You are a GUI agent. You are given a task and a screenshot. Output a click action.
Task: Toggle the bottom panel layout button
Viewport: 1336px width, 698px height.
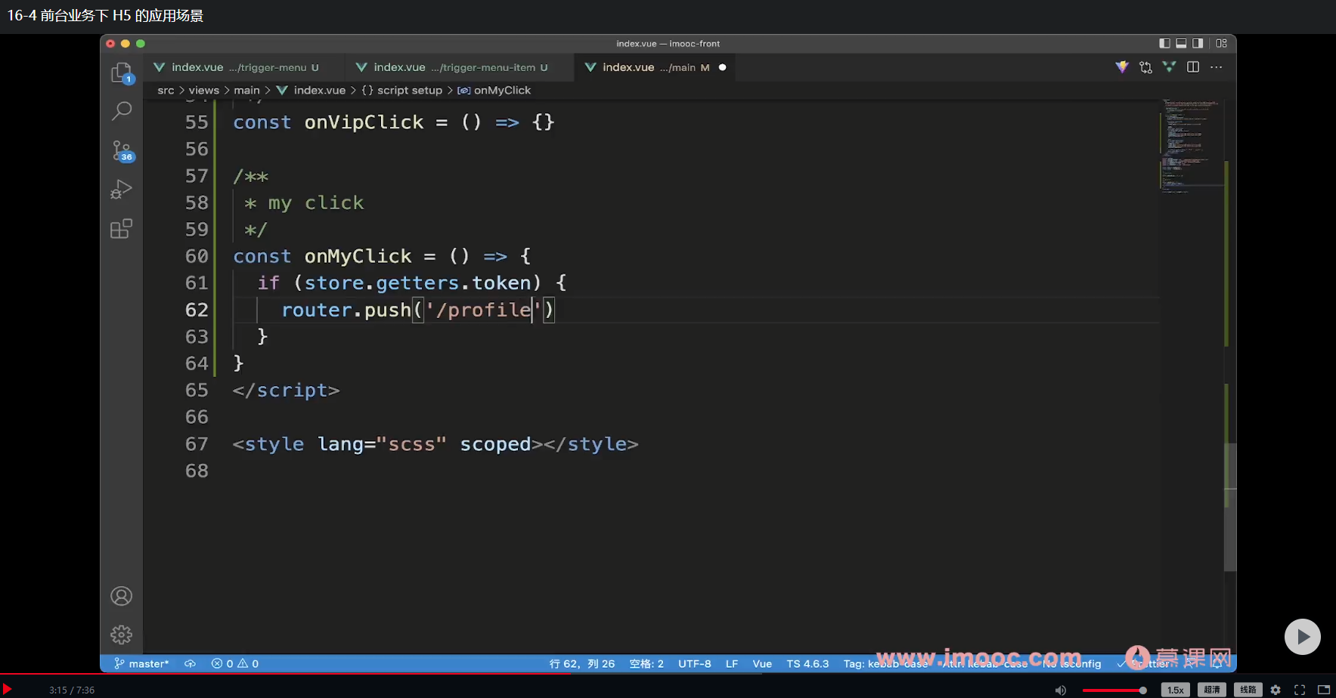(1181, 44)
